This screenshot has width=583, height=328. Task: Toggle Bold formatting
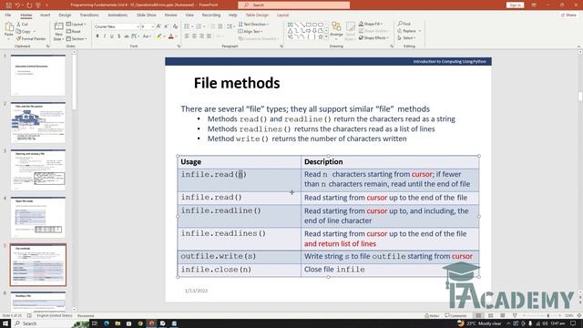[97, 36]
